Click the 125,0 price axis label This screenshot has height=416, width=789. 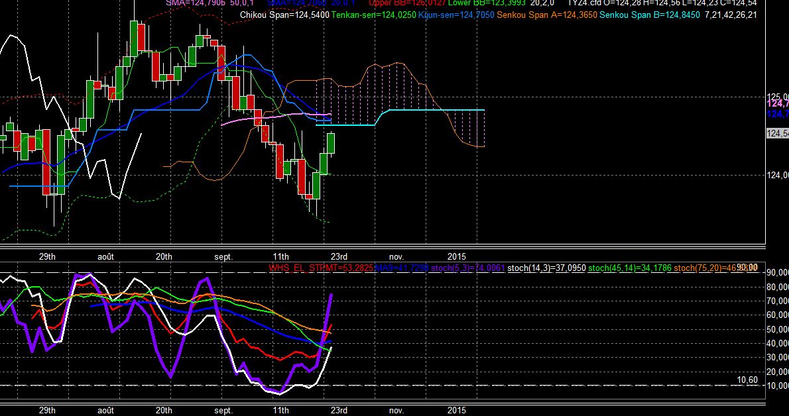[x=778, y=96]
